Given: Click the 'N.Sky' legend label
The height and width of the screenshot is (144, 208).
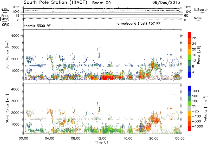Looking at the screenshot, I should pos(5,10).
